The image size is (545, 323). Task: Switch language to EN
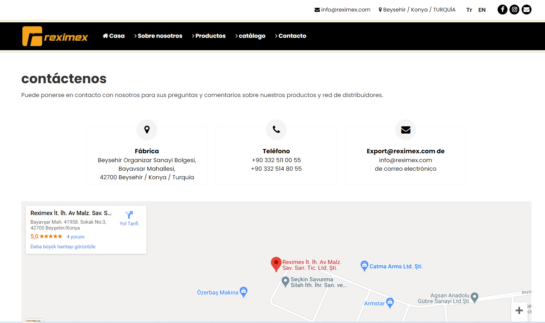482,10
